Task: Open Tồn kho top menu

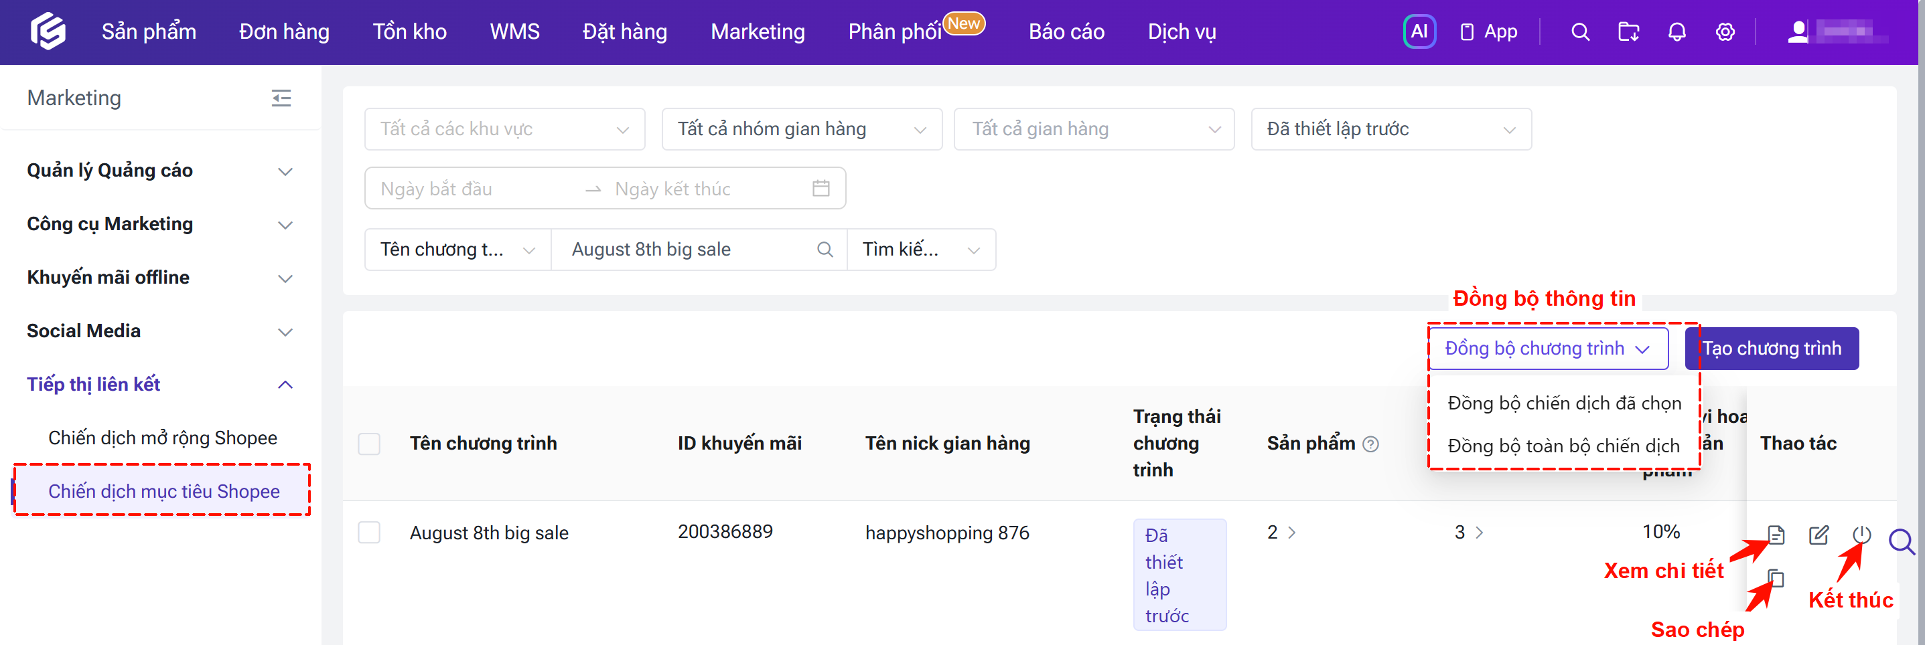Action: pyautogui.click(x=409, y=32)
